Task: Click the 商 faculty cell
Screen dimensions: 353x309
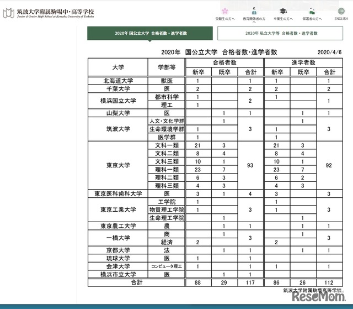Action: pos(167,234)
